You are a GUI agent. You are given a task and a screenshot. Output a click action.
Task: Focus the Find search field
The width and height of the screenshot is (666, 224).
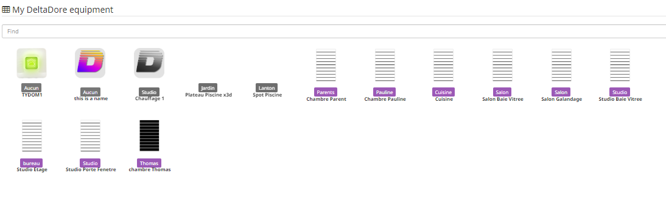[334, 32]
